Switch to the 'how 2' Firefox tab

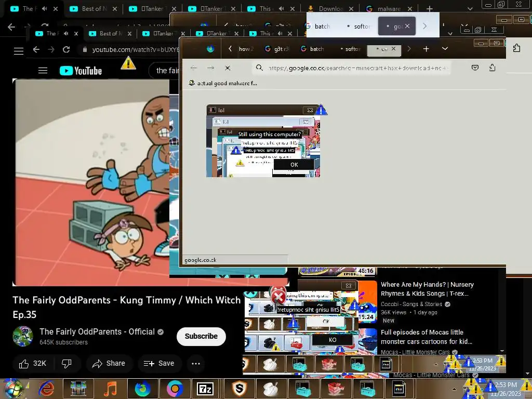(x=246, y=49)
